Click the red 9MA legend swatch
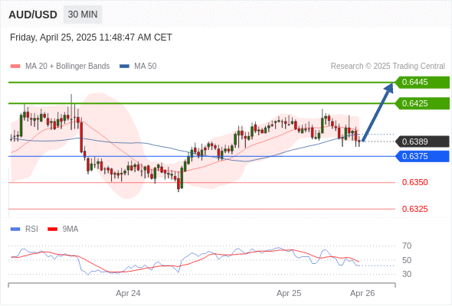This screenshot has height=306, width=452. click(52, 229)
